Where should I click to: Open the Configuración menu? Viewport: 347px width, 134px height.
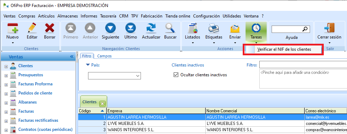[206, 16]
